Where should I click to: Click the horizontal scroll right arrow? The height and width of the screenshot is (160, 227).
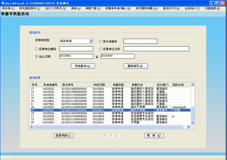(189, 127)
